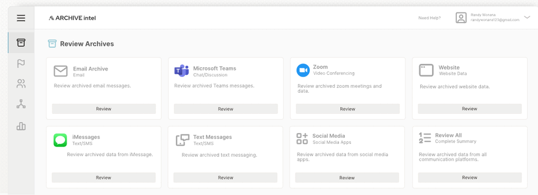Review Text Messages archive
Screen dimensions: 538x195
tap(225, 177)
